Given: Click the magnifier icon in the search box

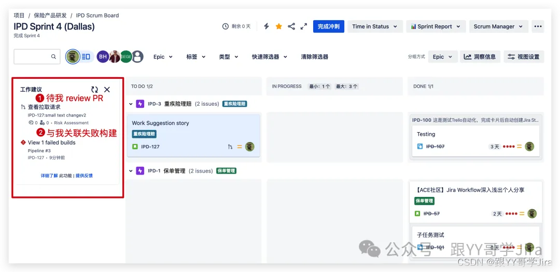Looking at the screenshot, I should (53, 56).
